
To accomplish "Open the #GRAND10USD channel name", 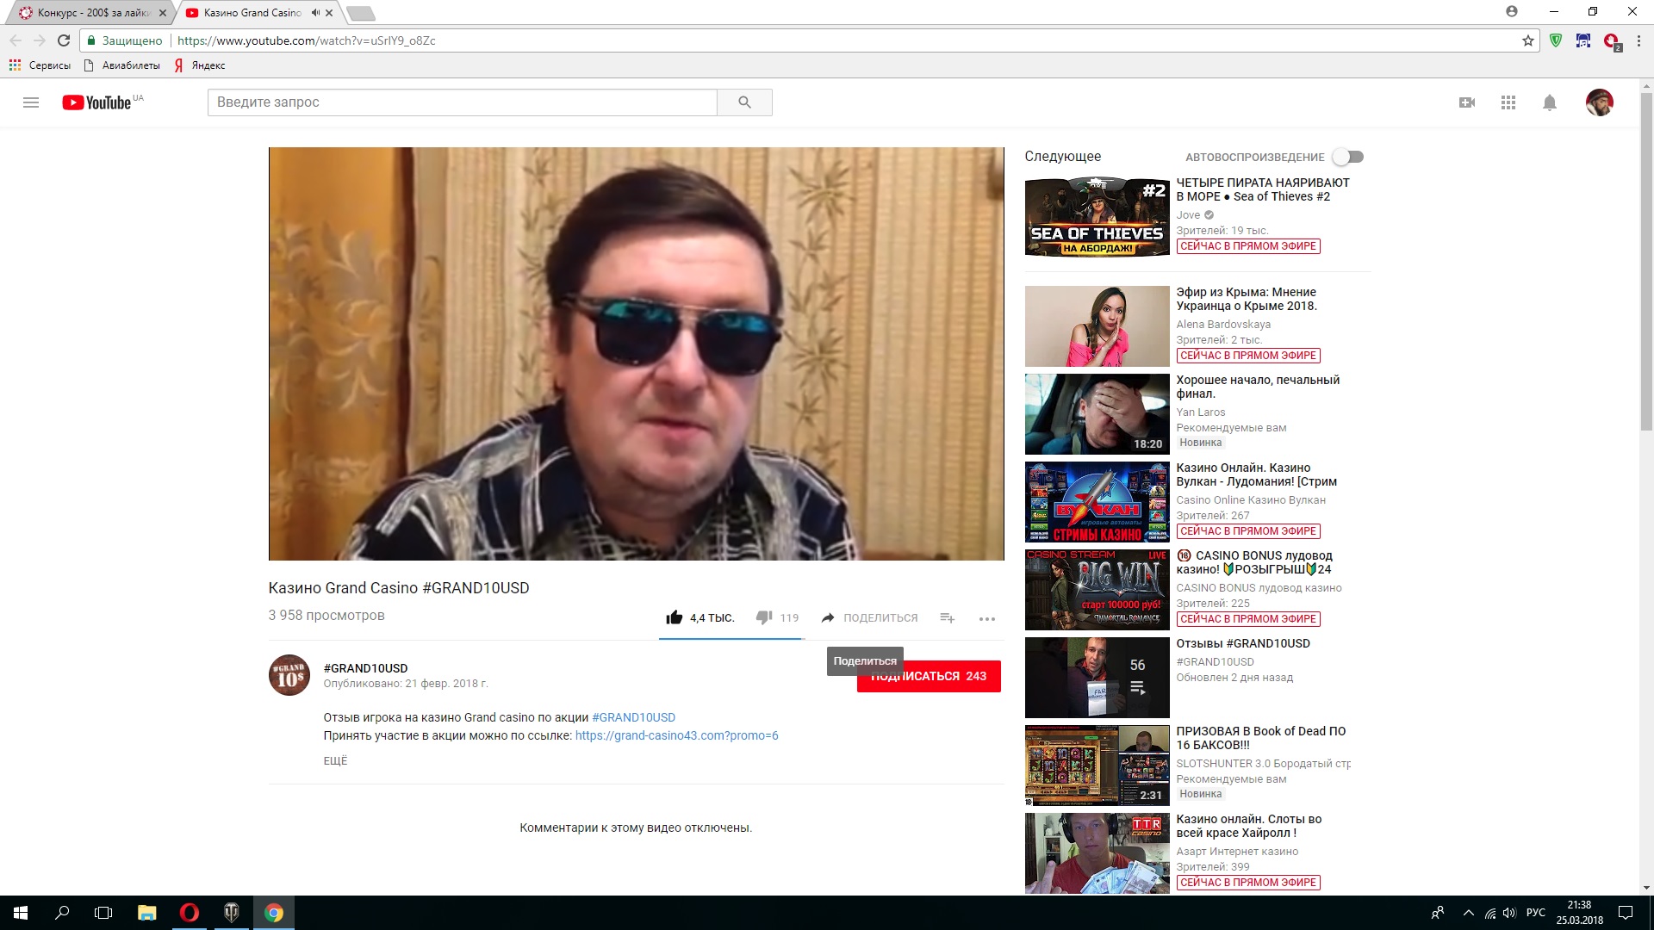I will tap(365, 668).
